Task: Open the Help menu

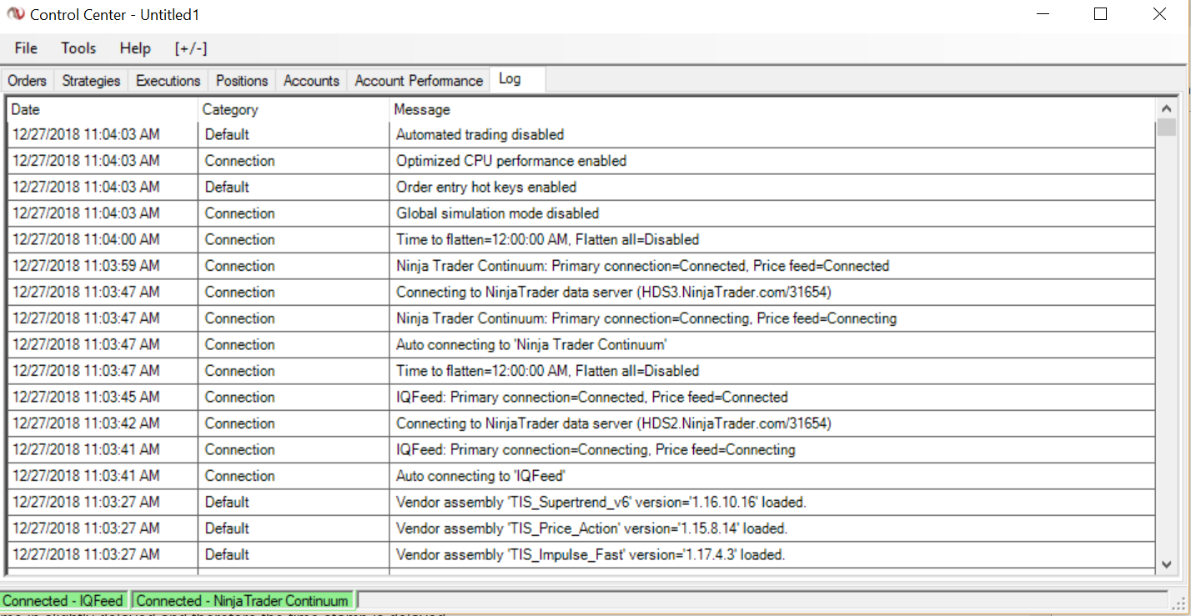Action: [135, 48]
